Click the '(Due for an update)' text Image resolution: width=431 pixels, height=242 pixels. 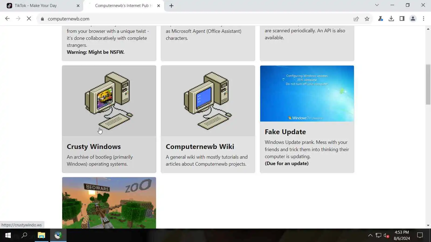287,163
